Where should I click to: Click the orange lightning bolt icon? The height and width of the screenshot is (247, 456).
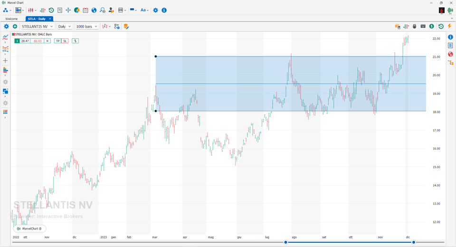point(450,27)
